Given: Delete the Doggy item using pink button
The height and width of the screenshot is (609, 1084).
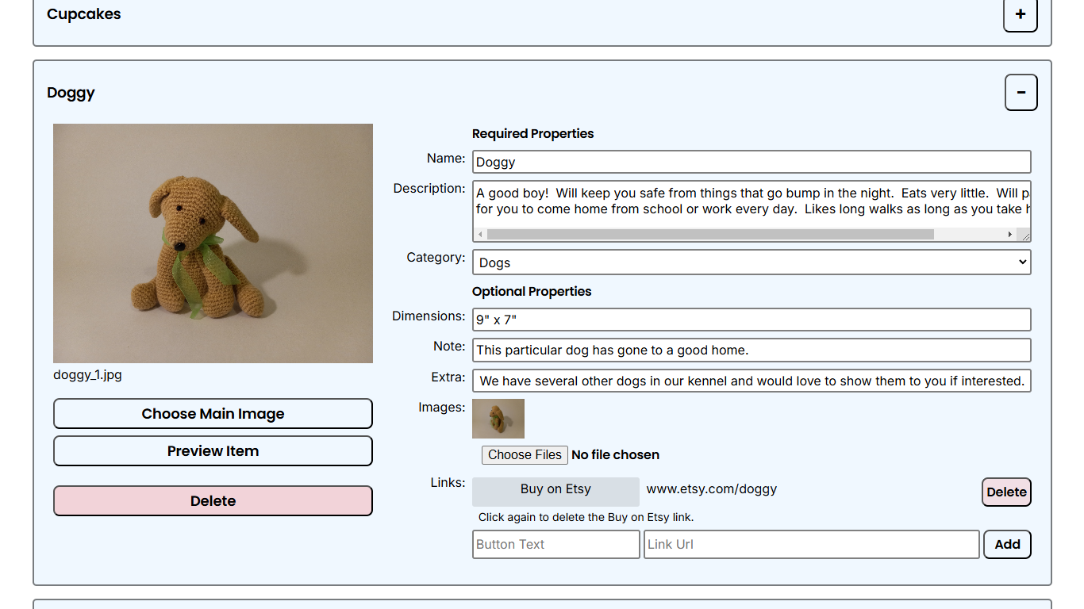Looking at the screenshot, I should [x=213, y=501].
